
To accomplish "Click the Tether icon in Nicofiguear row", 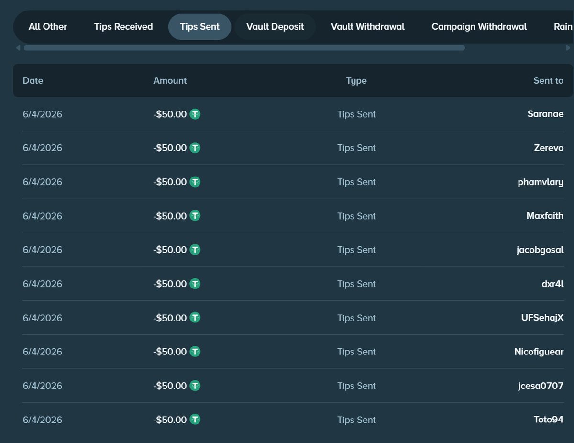I will tap(195, 352).
